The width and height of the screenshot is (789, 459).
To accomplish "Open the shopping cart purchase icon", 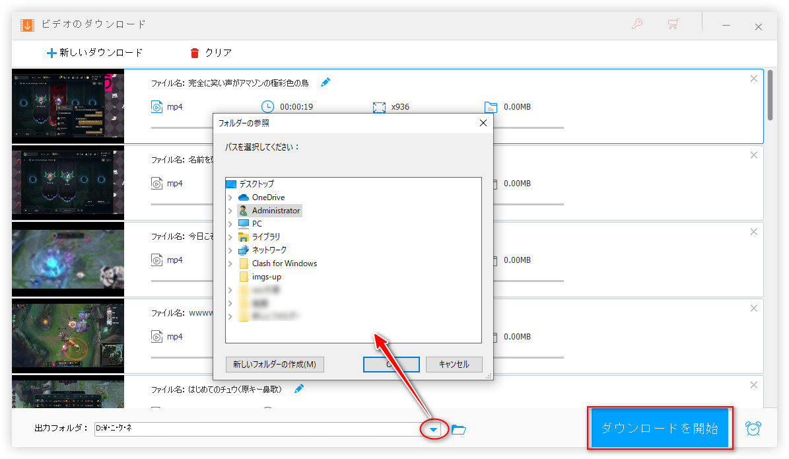I will pos(673,24).
